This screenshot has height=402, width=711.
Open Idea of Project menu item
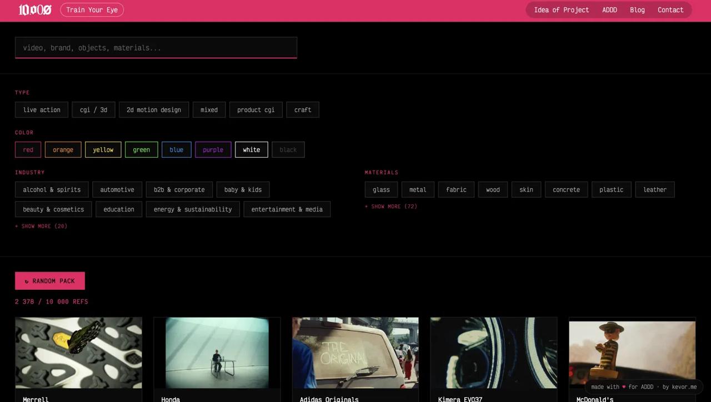tap(561, 9)
